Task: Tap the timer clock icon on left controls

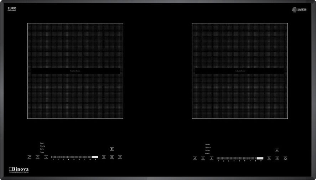Action: [46, 157]
